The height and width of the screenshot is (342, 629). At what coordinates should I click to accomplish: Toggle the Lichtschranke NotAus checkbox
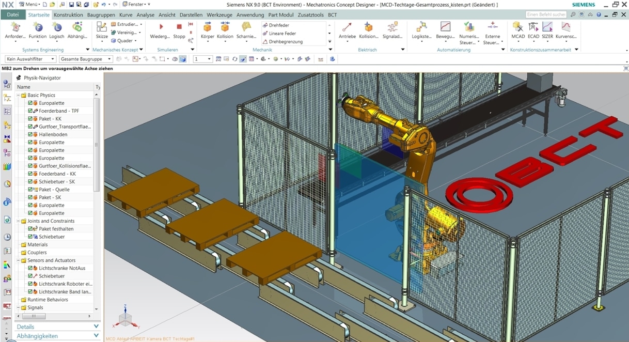30,268
